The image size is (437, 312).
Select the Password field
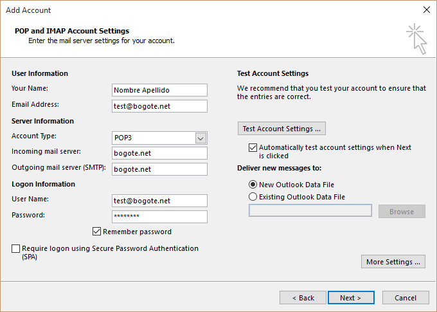click(159, 217)
